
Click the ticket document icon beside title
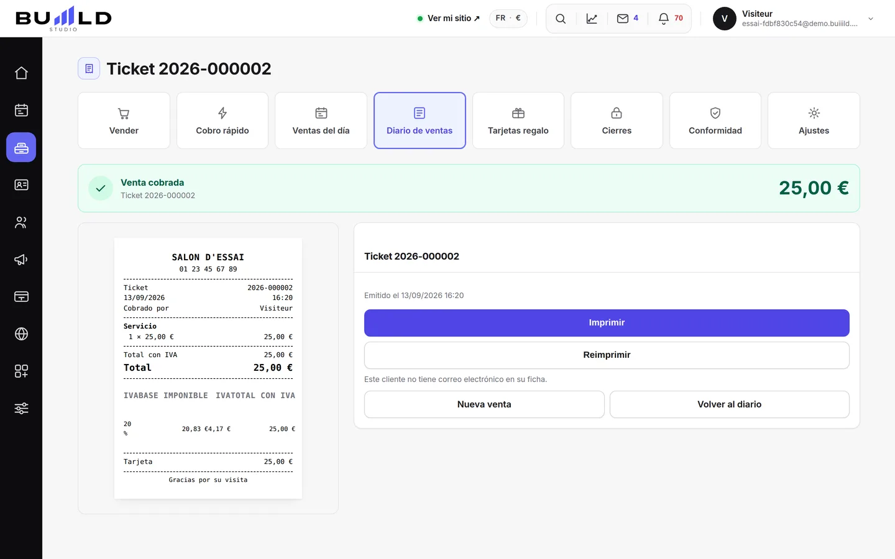click(89, 68)
